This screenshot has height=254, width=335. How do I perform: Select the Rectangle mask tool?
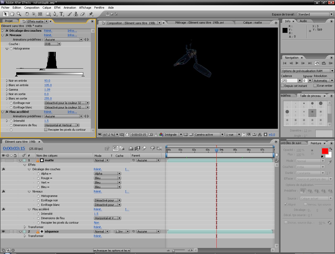(x=48, y=14)
